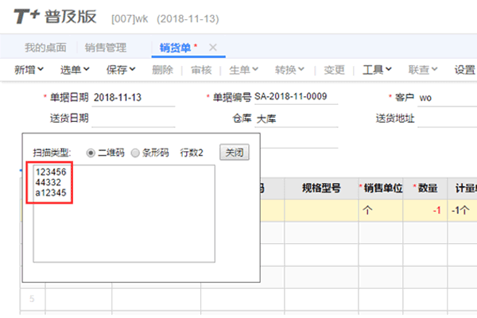
Task: Click the 规格型号 column header
Action: point(321,188)
